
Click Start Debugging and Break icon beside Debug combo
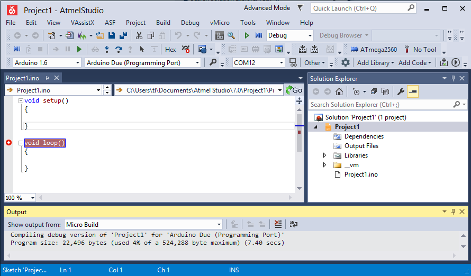[x=259, y=36]
